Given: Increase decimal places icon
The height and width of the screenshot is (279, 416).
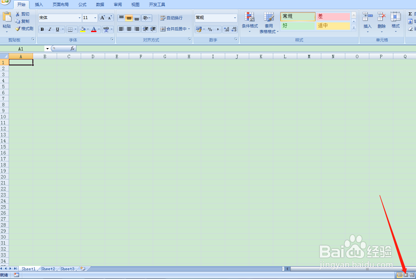Looking at the screenshot, I should 227,29.
